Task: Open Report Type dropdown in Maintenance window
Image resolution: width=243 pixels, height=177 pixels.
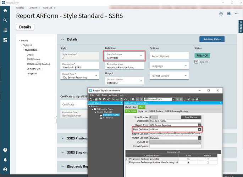Action: 200,125
